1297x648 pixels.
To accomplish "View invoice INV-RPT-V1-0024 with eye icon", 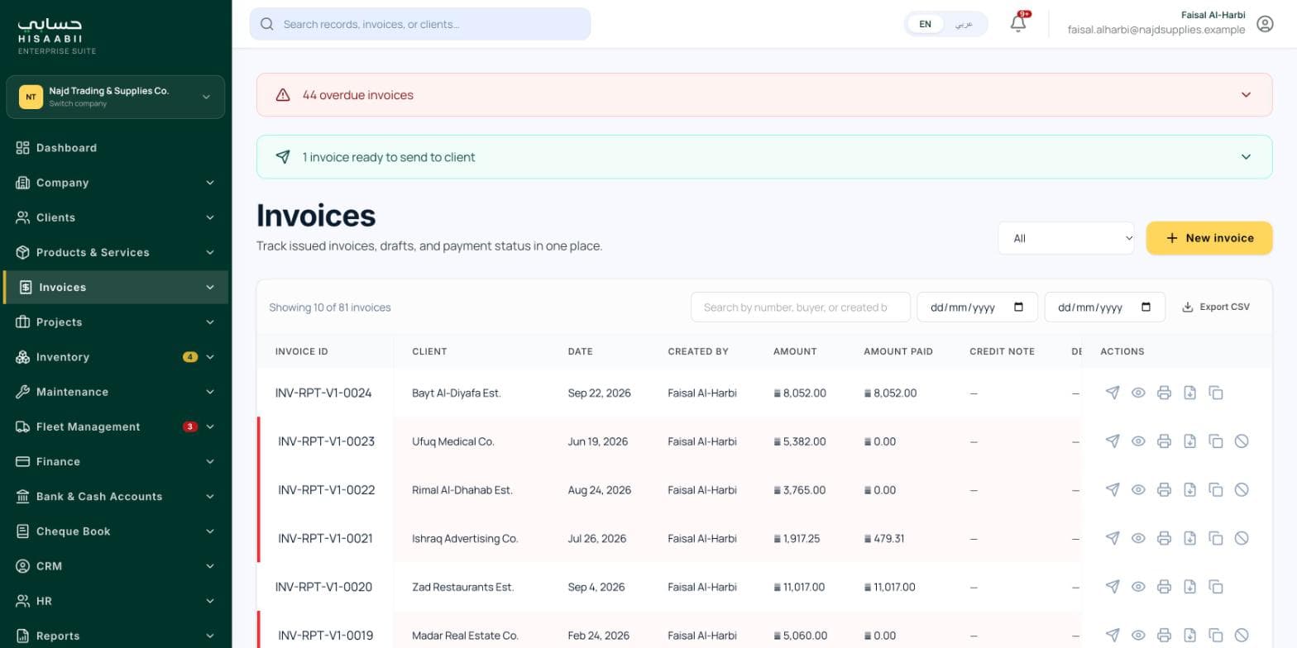I will tap(1138, 393).
